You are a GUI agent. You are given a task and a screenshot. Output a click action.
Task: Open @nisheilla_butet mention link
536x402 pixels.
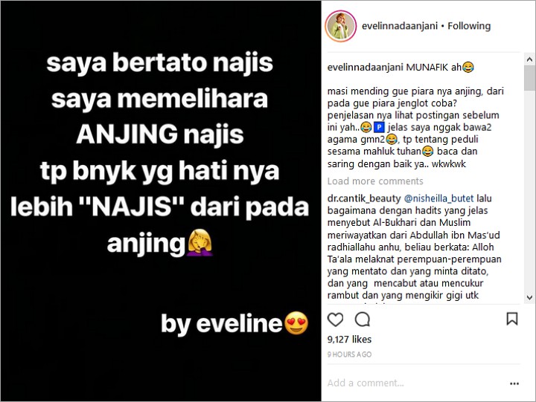[x=438, y=198]
